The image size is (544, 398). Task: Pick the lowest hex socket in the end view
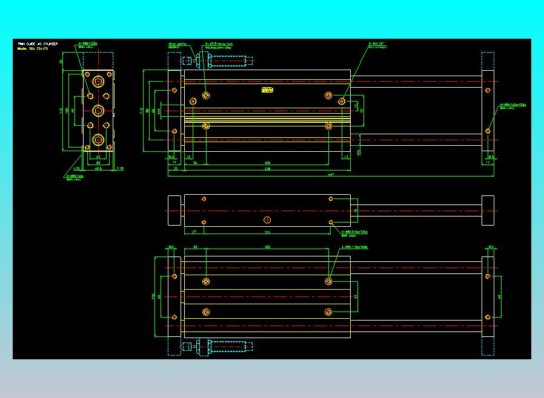click(x=98, y=140)
